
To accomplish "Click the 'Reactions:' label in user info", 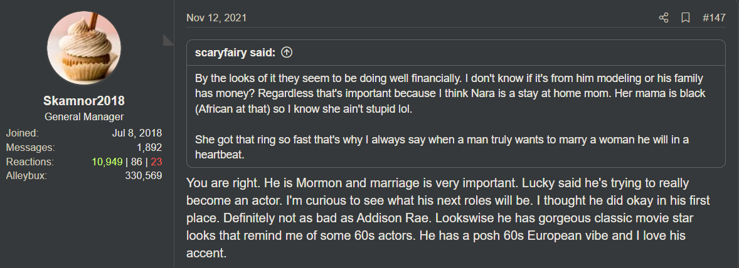I will pyautogui.click(x=29, y=162).
